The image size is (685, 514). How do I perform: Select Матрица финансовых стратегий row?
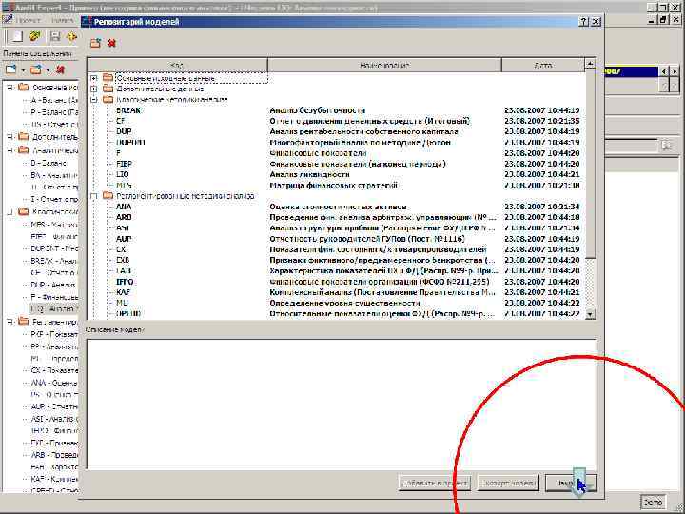point(337,186)
